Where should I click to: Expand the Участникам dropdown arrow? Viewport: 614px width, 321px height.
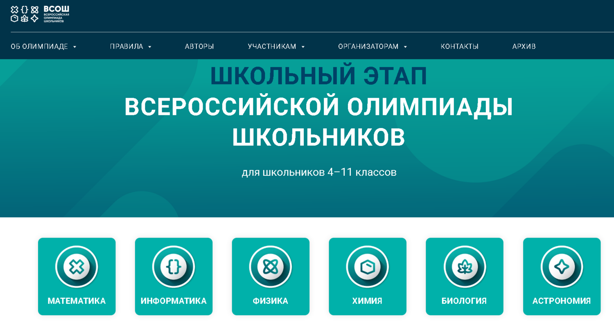pos(303,47)
